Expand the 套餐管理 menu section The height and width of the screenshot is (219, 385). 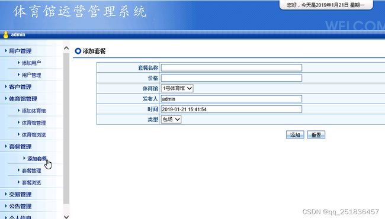pos(20,147)
